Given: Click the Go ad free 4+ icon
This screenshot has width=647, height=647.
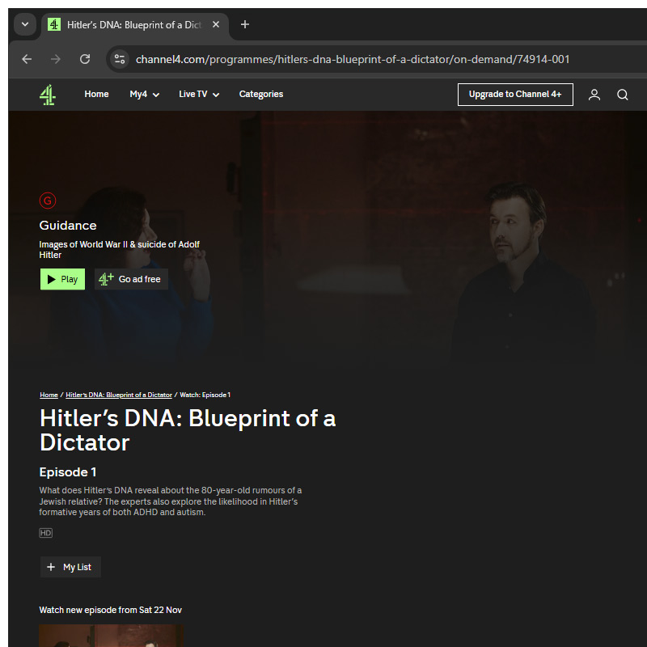Looking at the screenshot, I should coord(105,278).
